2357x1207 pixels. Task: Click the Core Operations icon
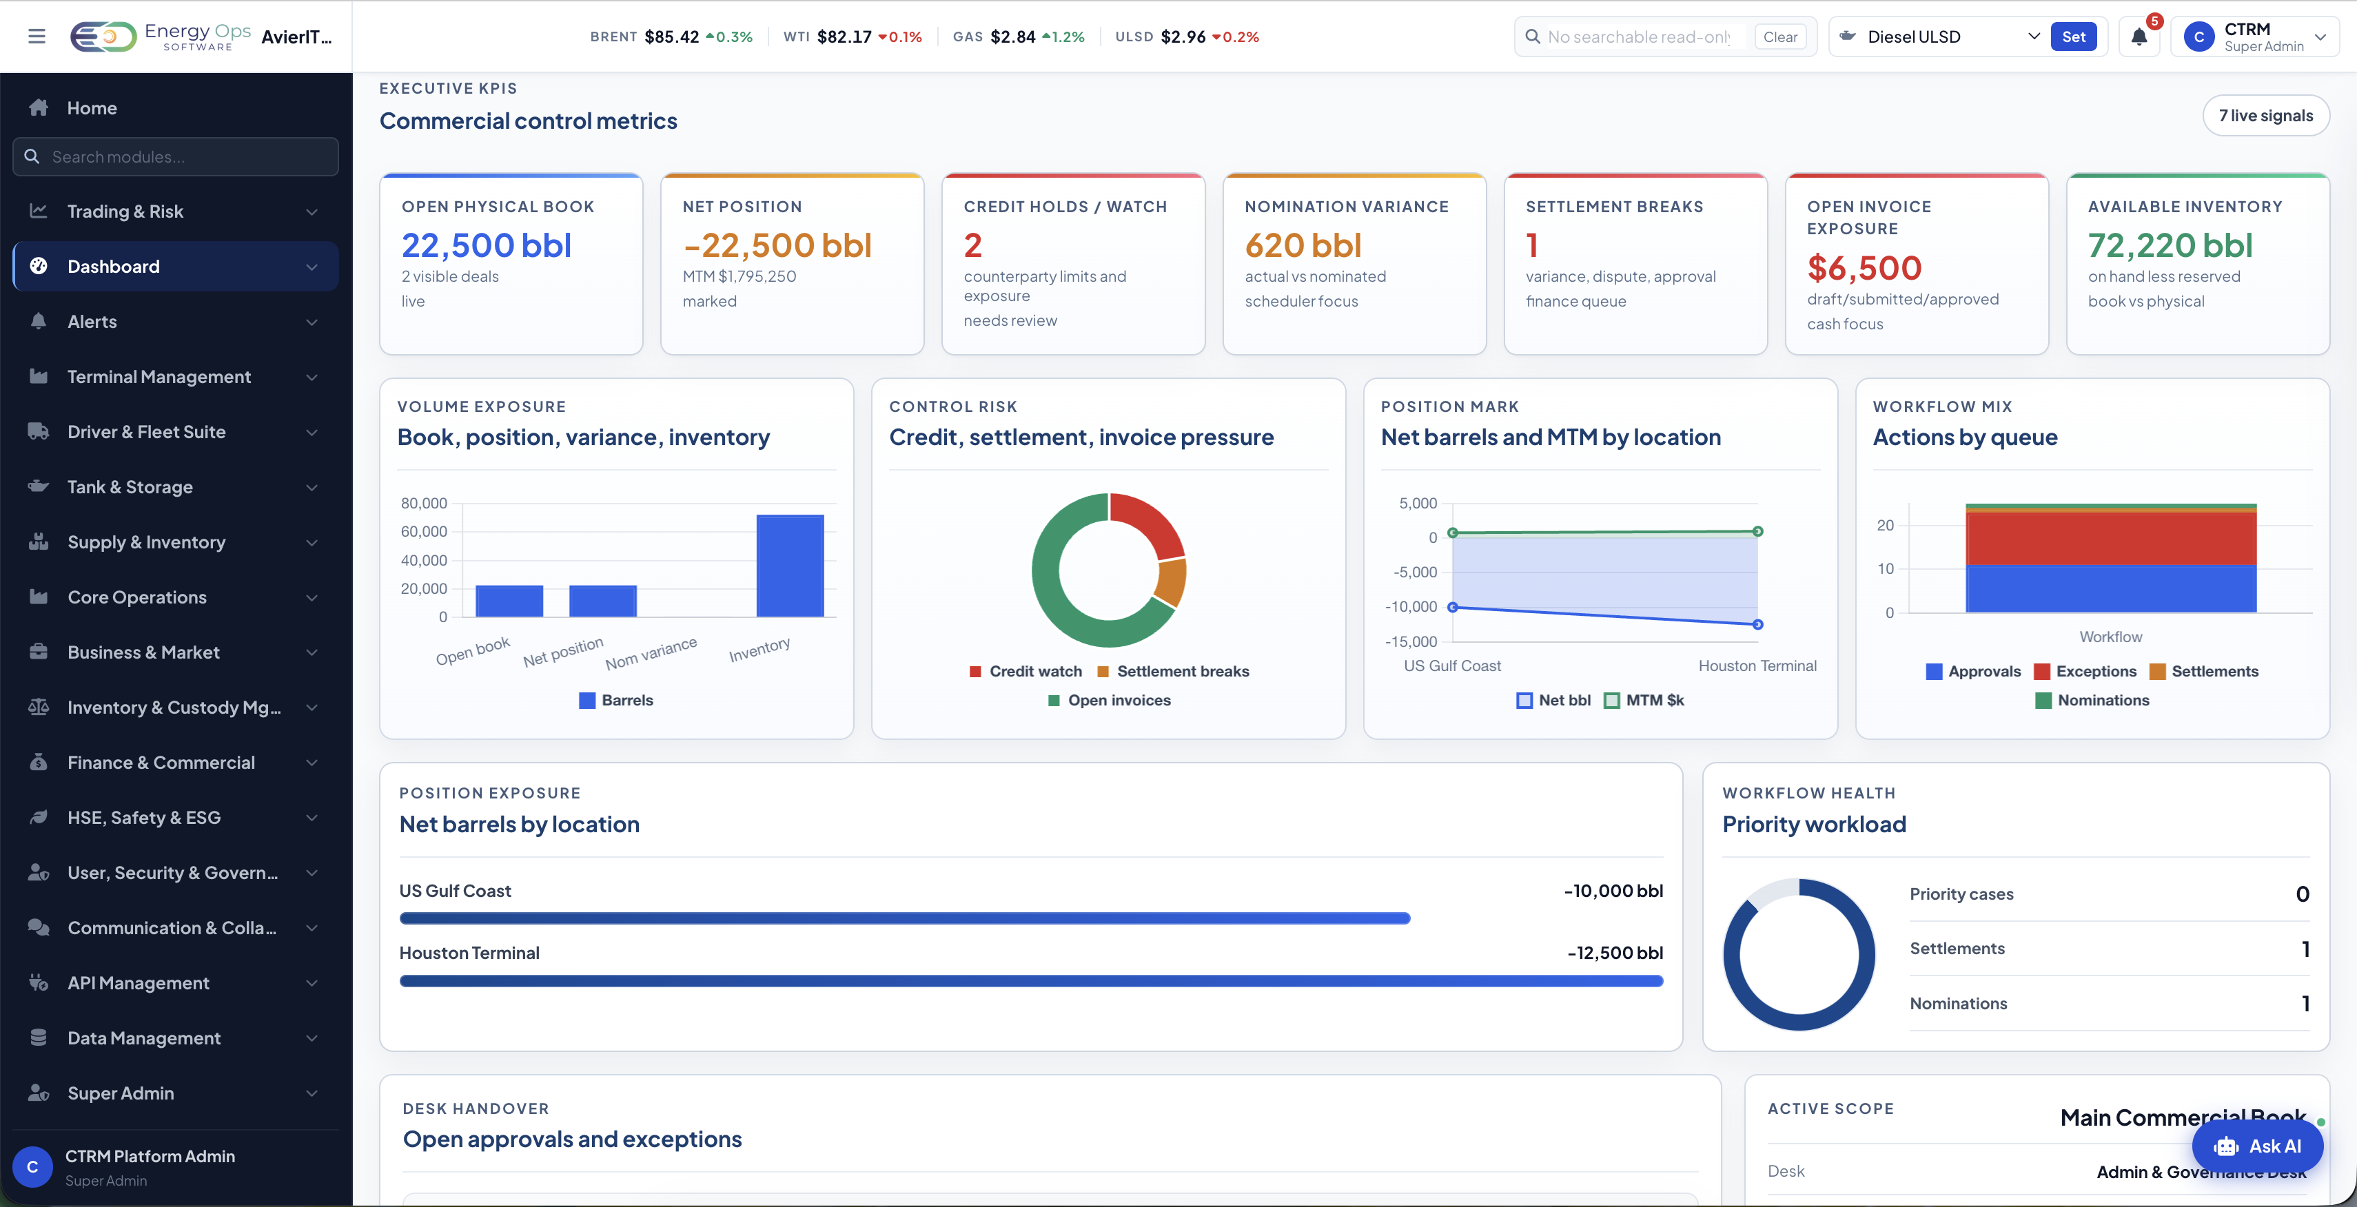pyautogui.click(x=39, y=597)
